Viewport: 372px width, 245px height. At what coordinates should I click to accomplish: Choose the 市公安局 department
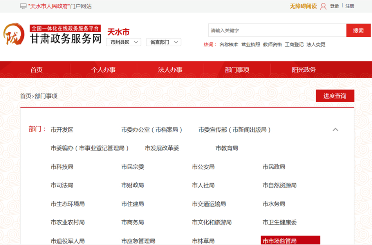tap(203, 167)
